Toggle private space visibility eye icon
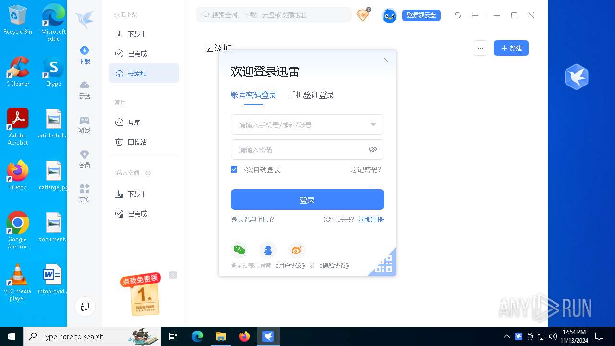The image size is (615, 346). tap(148, 173)
